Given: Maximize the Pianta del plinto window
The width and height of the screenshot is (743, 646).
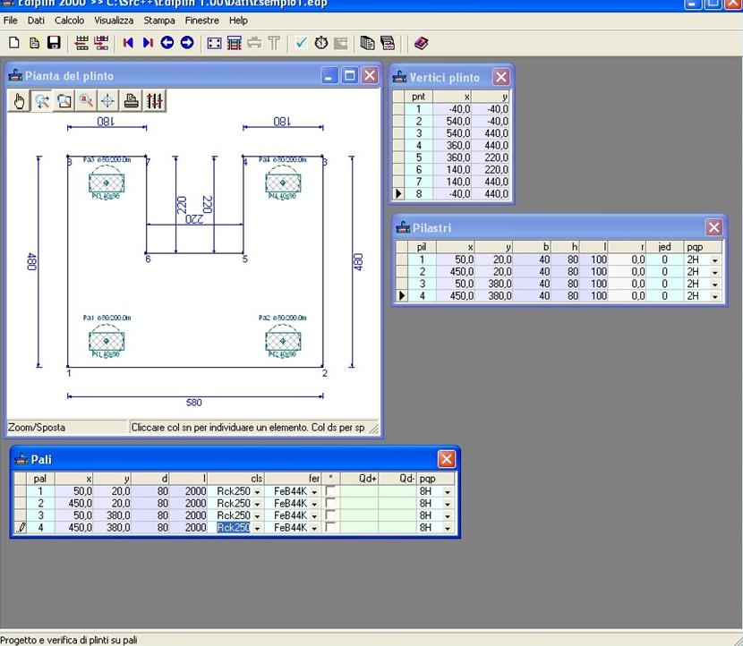Looking at the screenshot, I should [350, 75].
